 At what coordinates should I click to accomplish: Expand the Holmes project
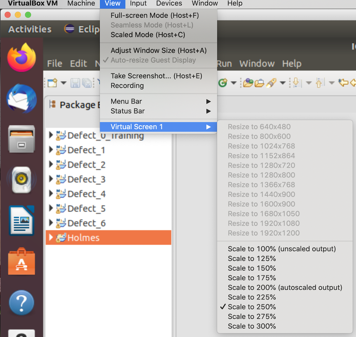pos(50,237)
